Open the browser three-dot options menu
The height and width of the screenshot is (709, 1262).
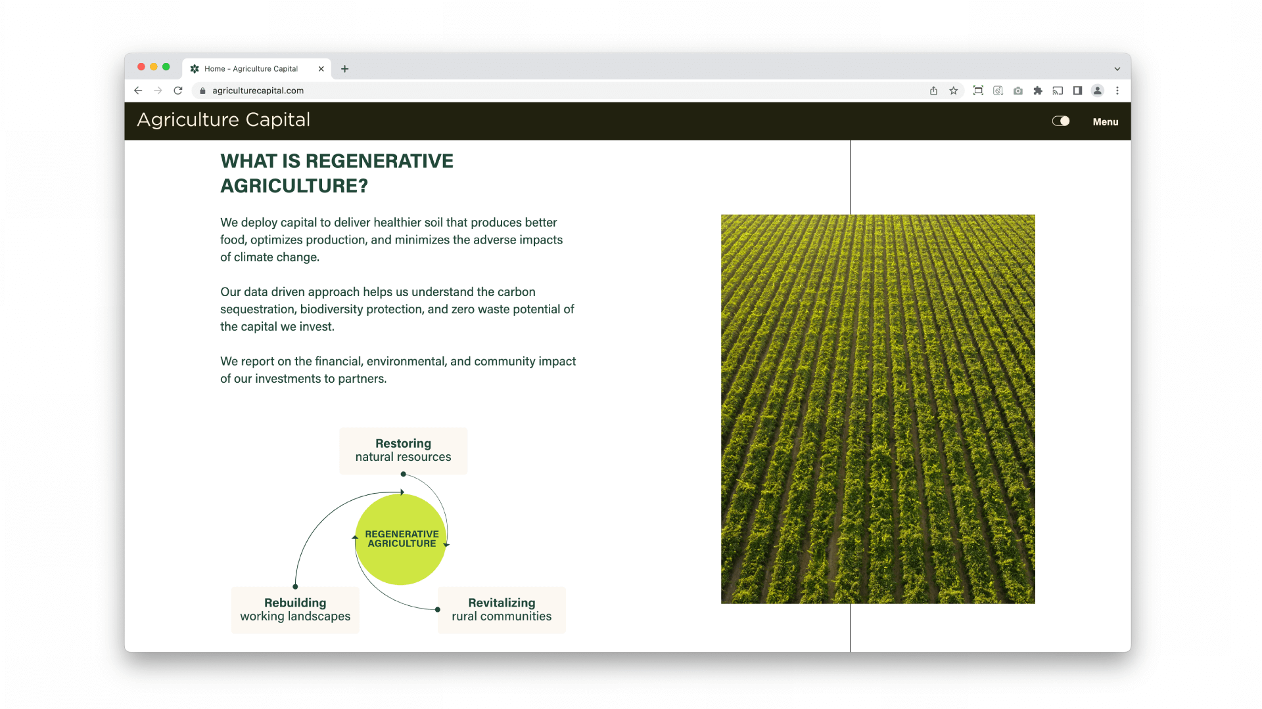pos(1117,91)
